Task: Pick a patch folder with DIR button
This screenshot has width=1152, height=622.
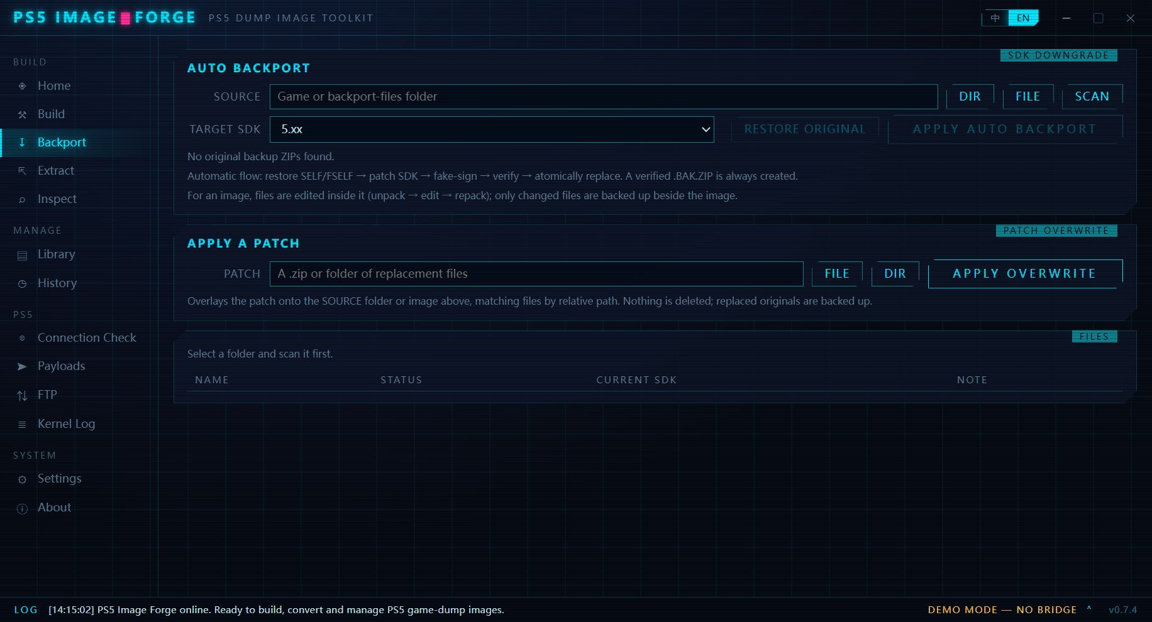Action: tap(895, 274)
